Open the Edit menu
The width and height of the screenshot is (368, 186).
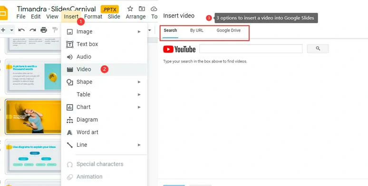tap(36, 17)
